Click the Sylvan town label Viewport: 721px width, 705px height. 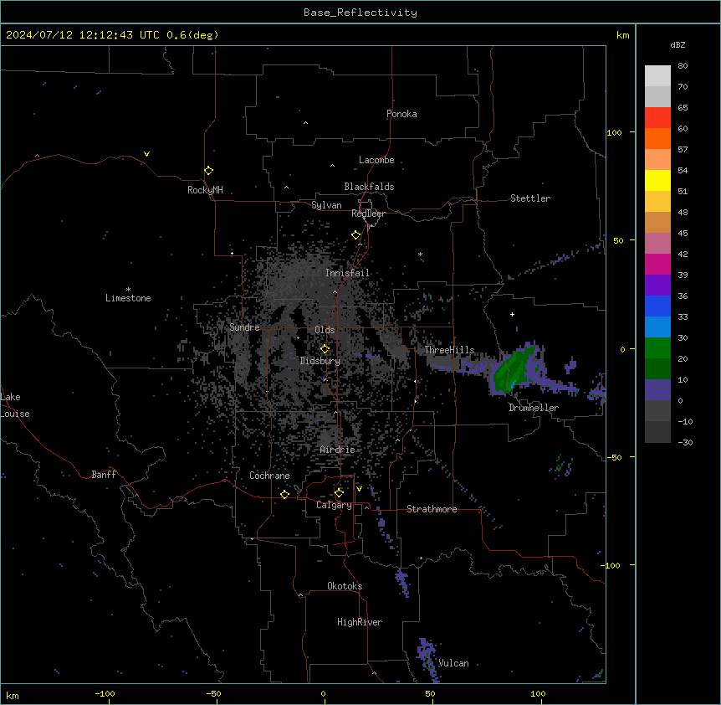pyautogui.click(x=326, y=205)
